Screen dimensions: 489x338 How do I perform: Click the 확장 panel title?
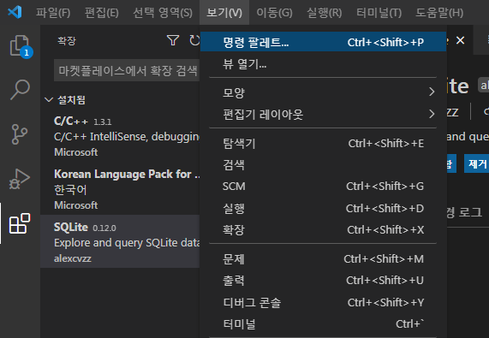click(67, 41)
